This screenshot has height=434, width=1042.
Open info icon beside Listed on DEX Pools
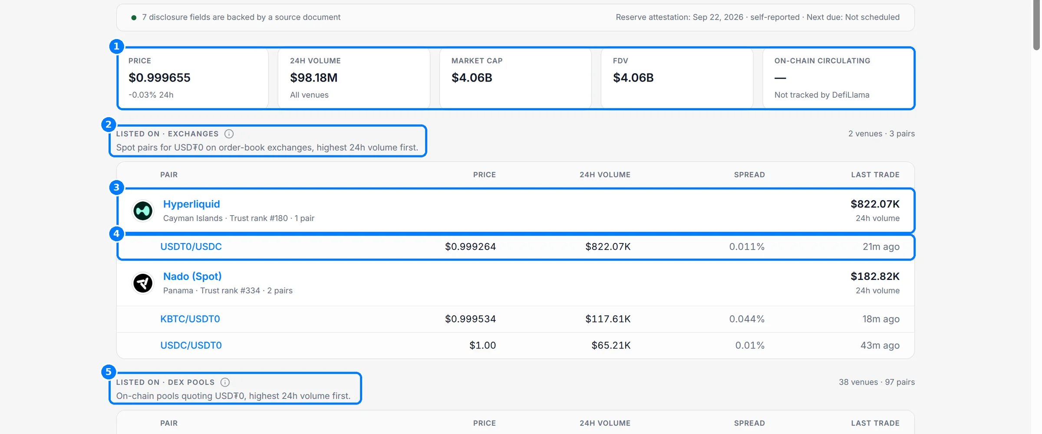(x=225, y=382)
